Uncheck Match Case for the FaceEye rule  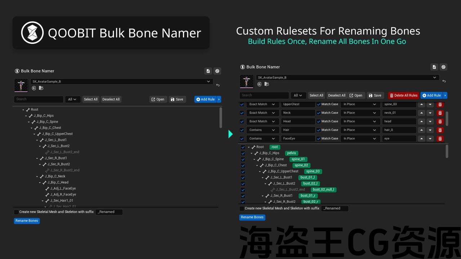tap(318, 138)
